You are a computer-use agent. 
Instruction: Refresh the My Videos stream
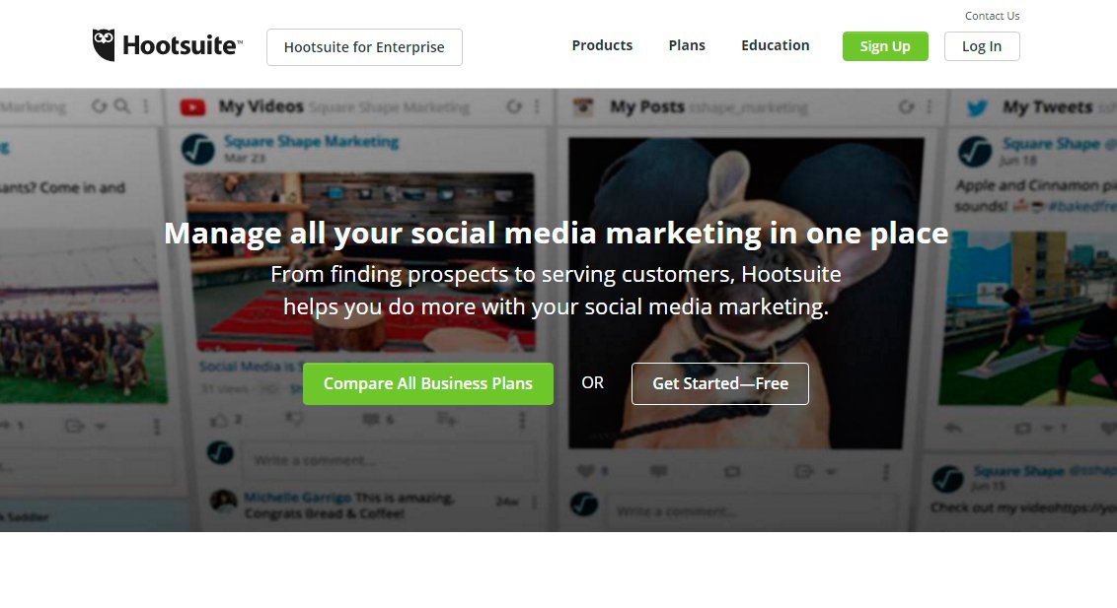513,105
